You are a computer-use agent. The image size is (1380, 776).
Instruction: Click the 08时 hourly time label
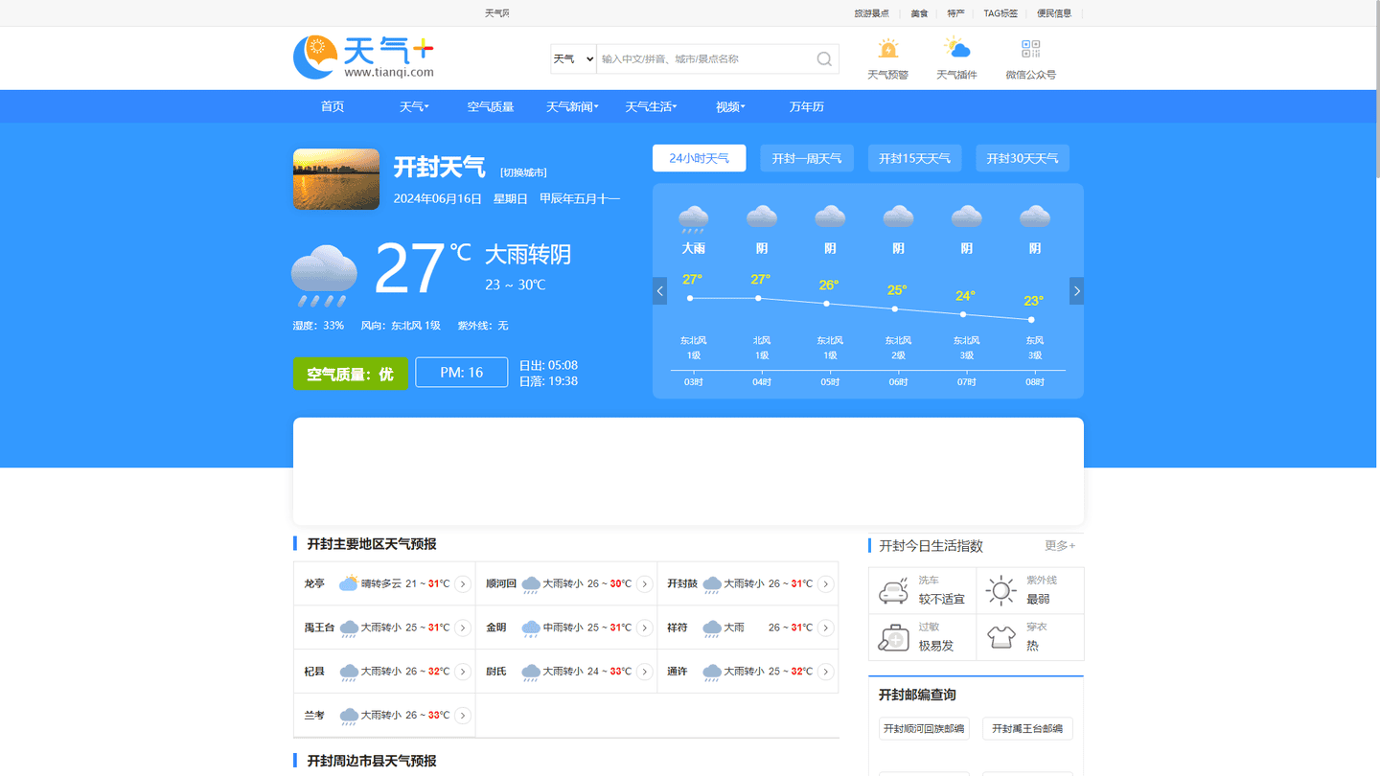[1035, 382]
